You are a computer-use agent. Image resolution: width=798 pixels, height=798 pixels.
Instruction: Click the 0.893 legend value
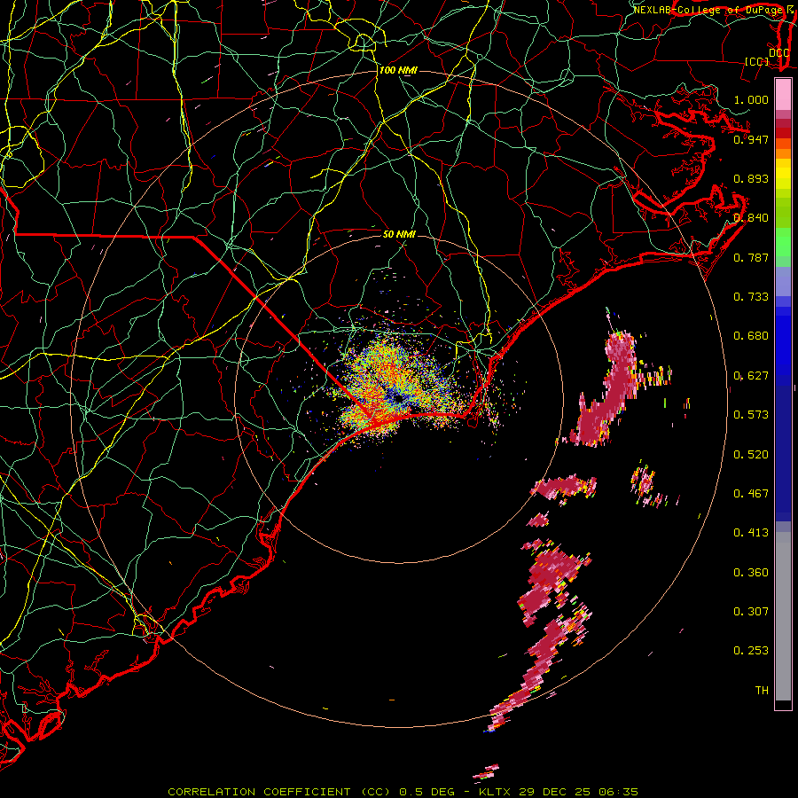coord(751,178)
